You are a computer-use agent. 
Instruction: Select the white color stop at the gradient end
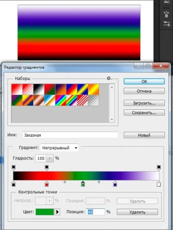tap(159, 184)
